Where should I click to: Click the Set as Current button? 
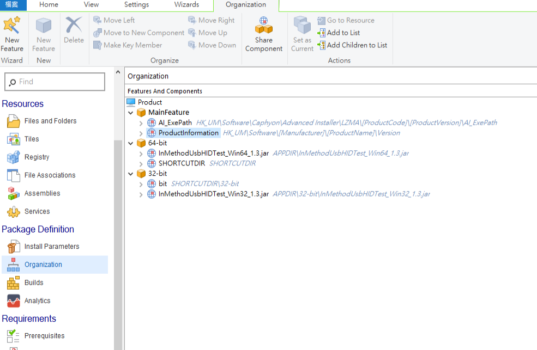(x=302, y=34)
